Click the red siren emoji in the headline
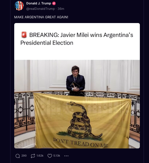This screenshot has height=163, width=149. click(x=24, y=35)
